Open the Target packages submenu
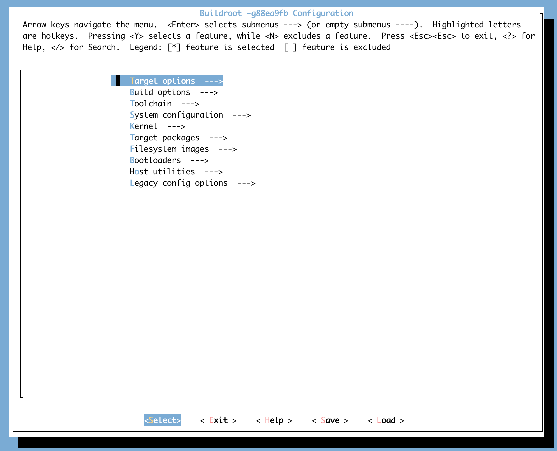Screen dimensions: 557x451 178,138
